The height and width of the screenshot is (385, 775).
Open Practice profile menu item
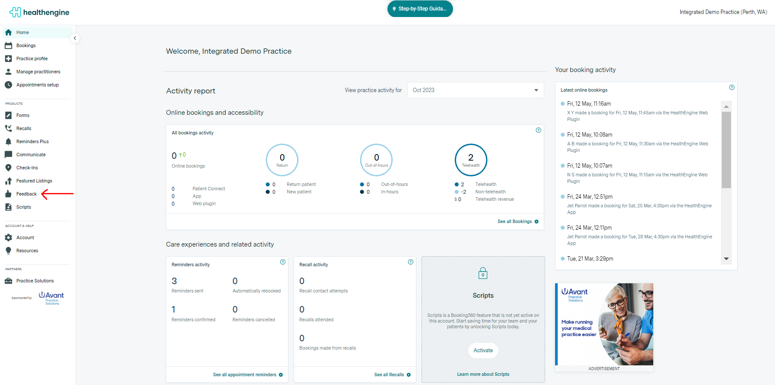click(x=32, y=58)
